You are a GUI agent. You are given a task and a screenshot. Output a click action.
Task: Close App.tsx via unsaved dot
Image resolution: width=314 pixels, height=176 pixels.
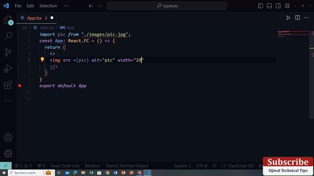(x=52, y=18)
